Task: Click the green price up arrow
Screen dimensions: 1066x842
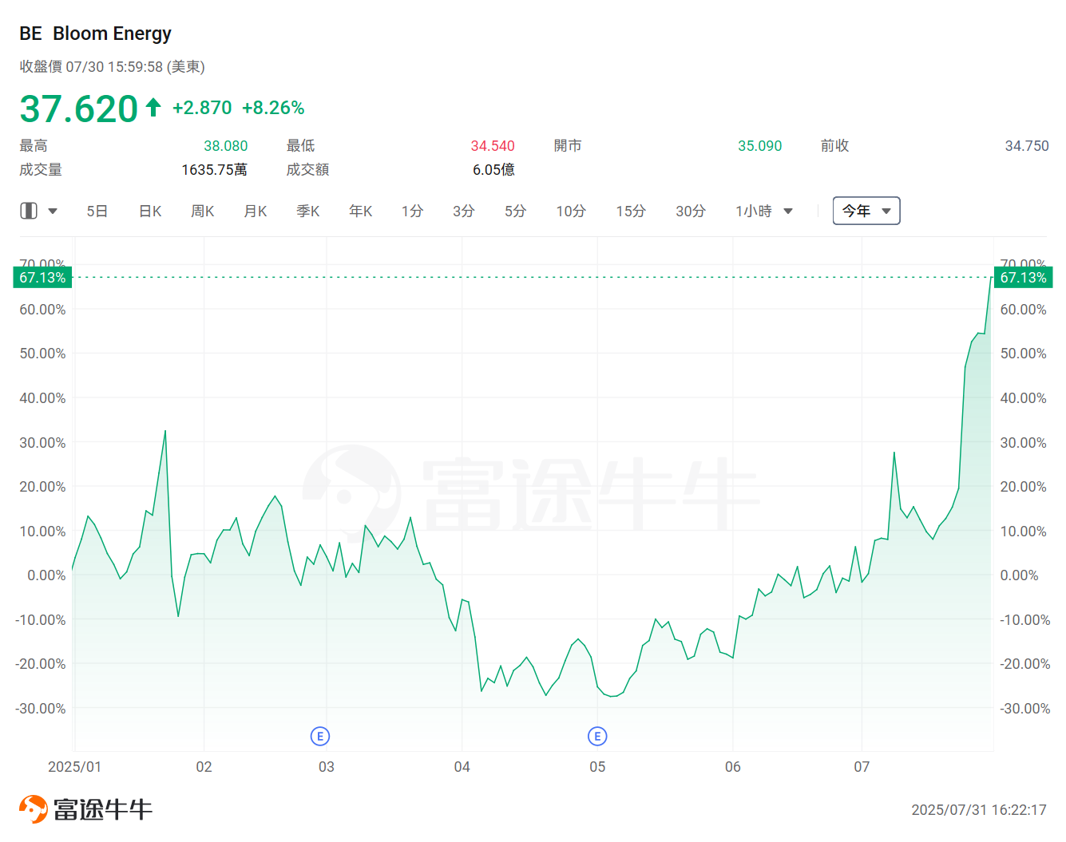Action: [x=153, y=107]
